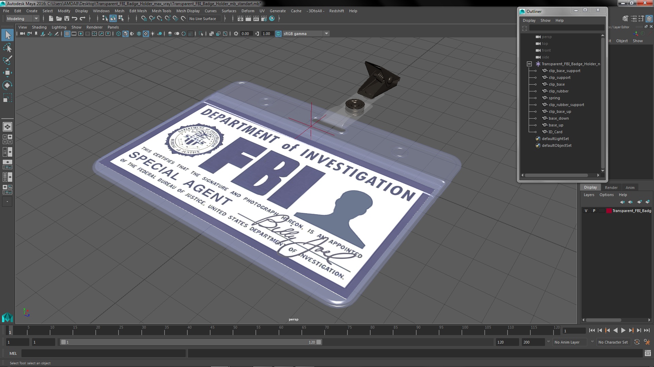
Task: Create layer from selected icon
Action: (648, 202)
